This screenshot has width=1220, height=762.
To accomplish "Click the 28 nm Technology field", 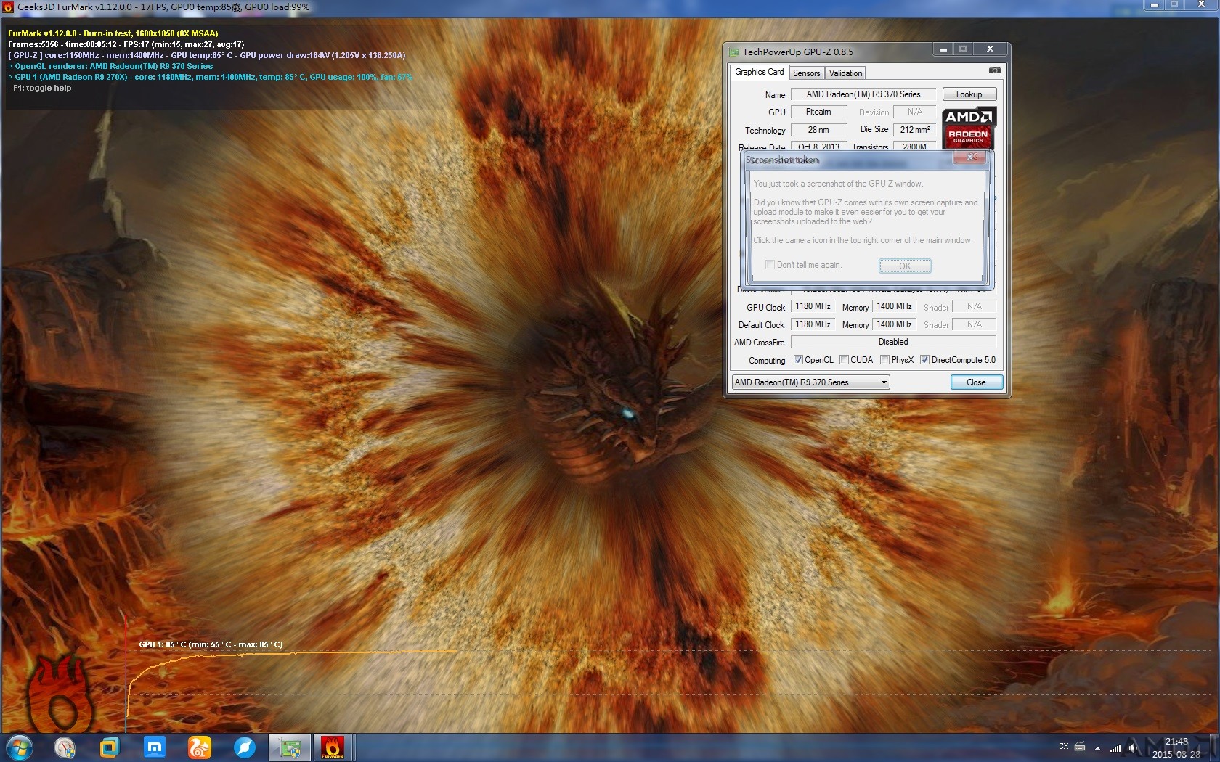I will tap(818, 130).
